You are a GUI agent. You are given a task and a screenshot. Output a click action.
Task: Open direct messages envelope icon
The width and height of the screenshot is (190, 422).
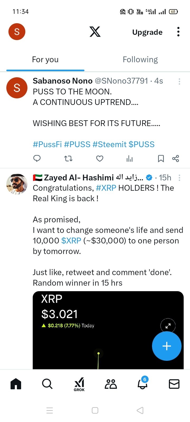pos(174,384)
